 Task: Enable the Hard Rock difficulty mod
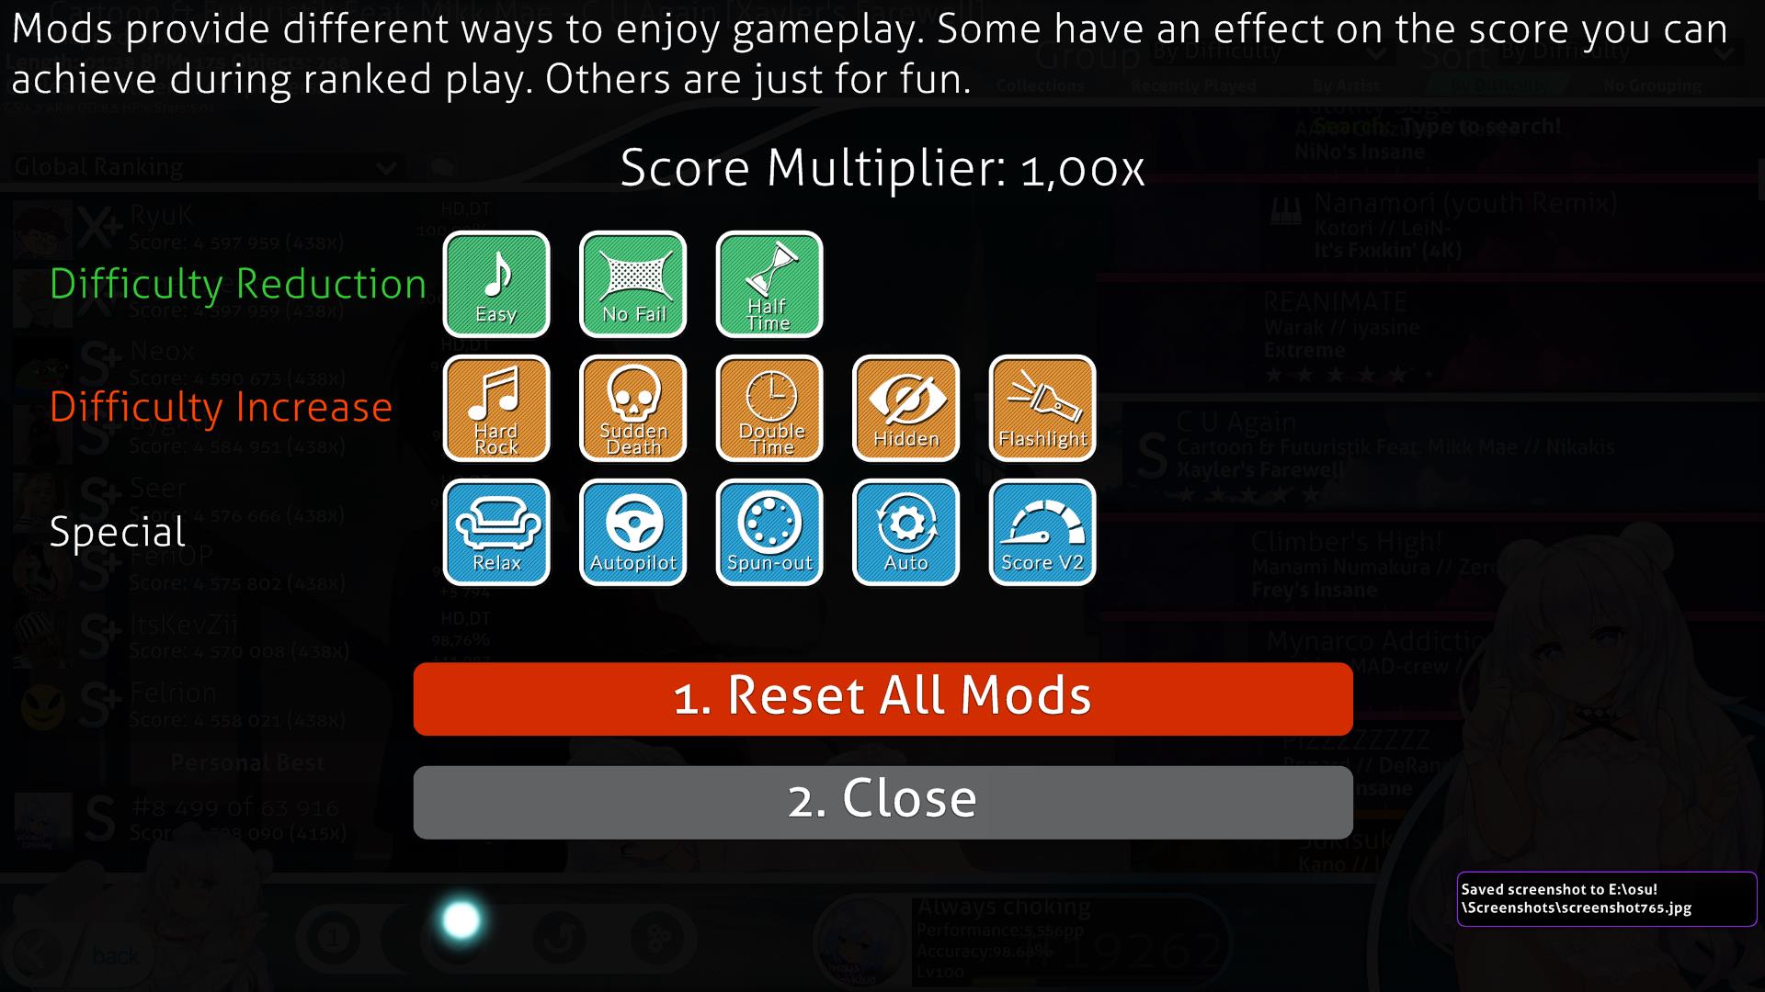pos(495,407)
